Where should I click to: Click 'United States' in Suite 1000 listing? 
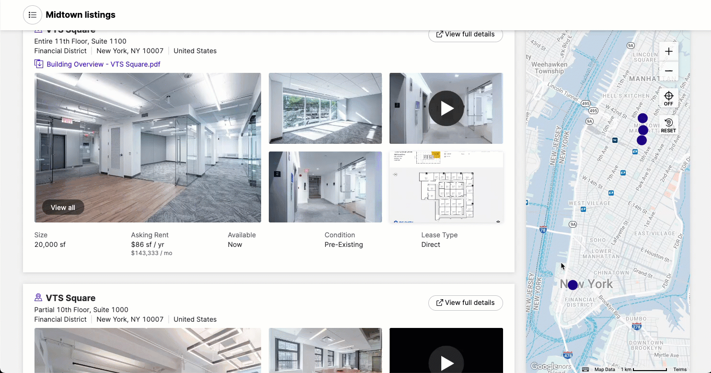tap(195, 319)
